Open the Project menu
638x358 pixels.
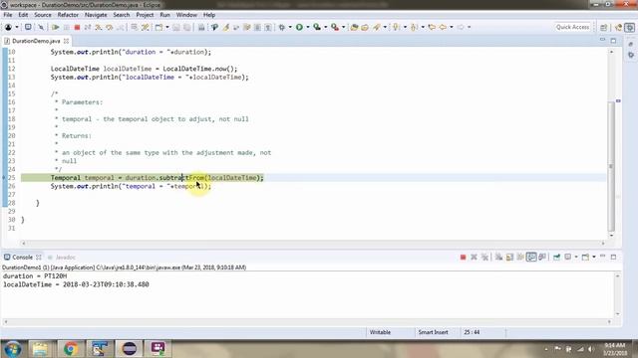(x=145, y=15)
